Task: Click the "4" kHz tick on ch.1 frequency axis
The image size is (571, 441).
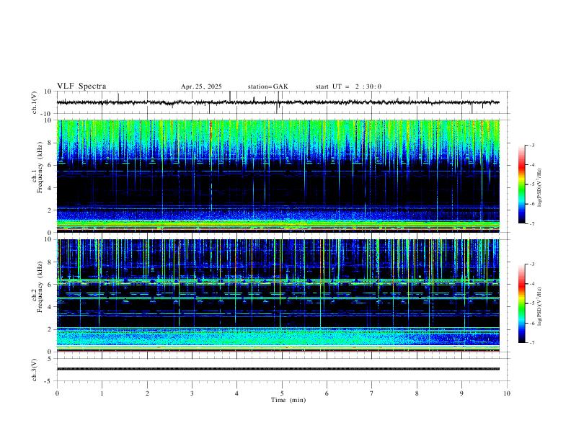Action: coord(50,188)
